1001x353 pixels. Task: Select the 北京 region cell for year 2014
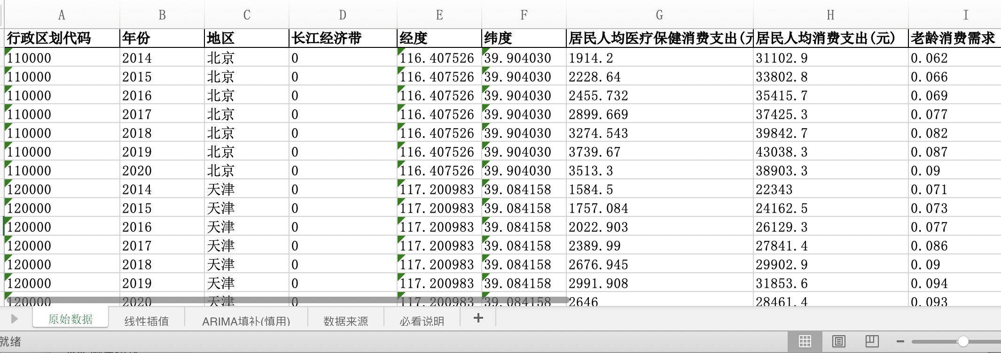click(x=247, y=58)
